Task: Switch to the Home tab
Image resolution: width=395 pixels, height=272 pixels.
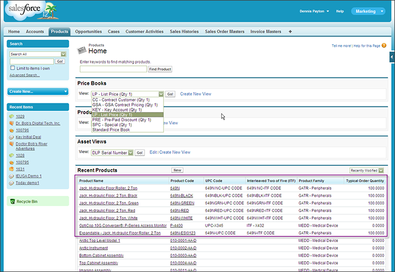Action: pyautogui.click(x=14, y=32)
